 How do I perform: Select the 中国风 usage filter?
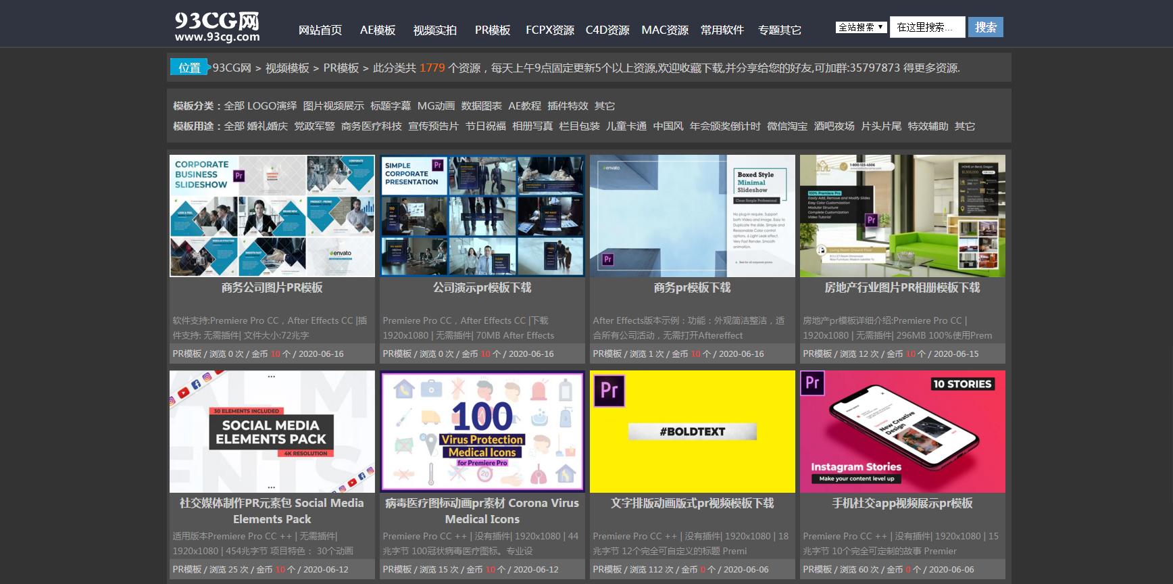point(668,126)
